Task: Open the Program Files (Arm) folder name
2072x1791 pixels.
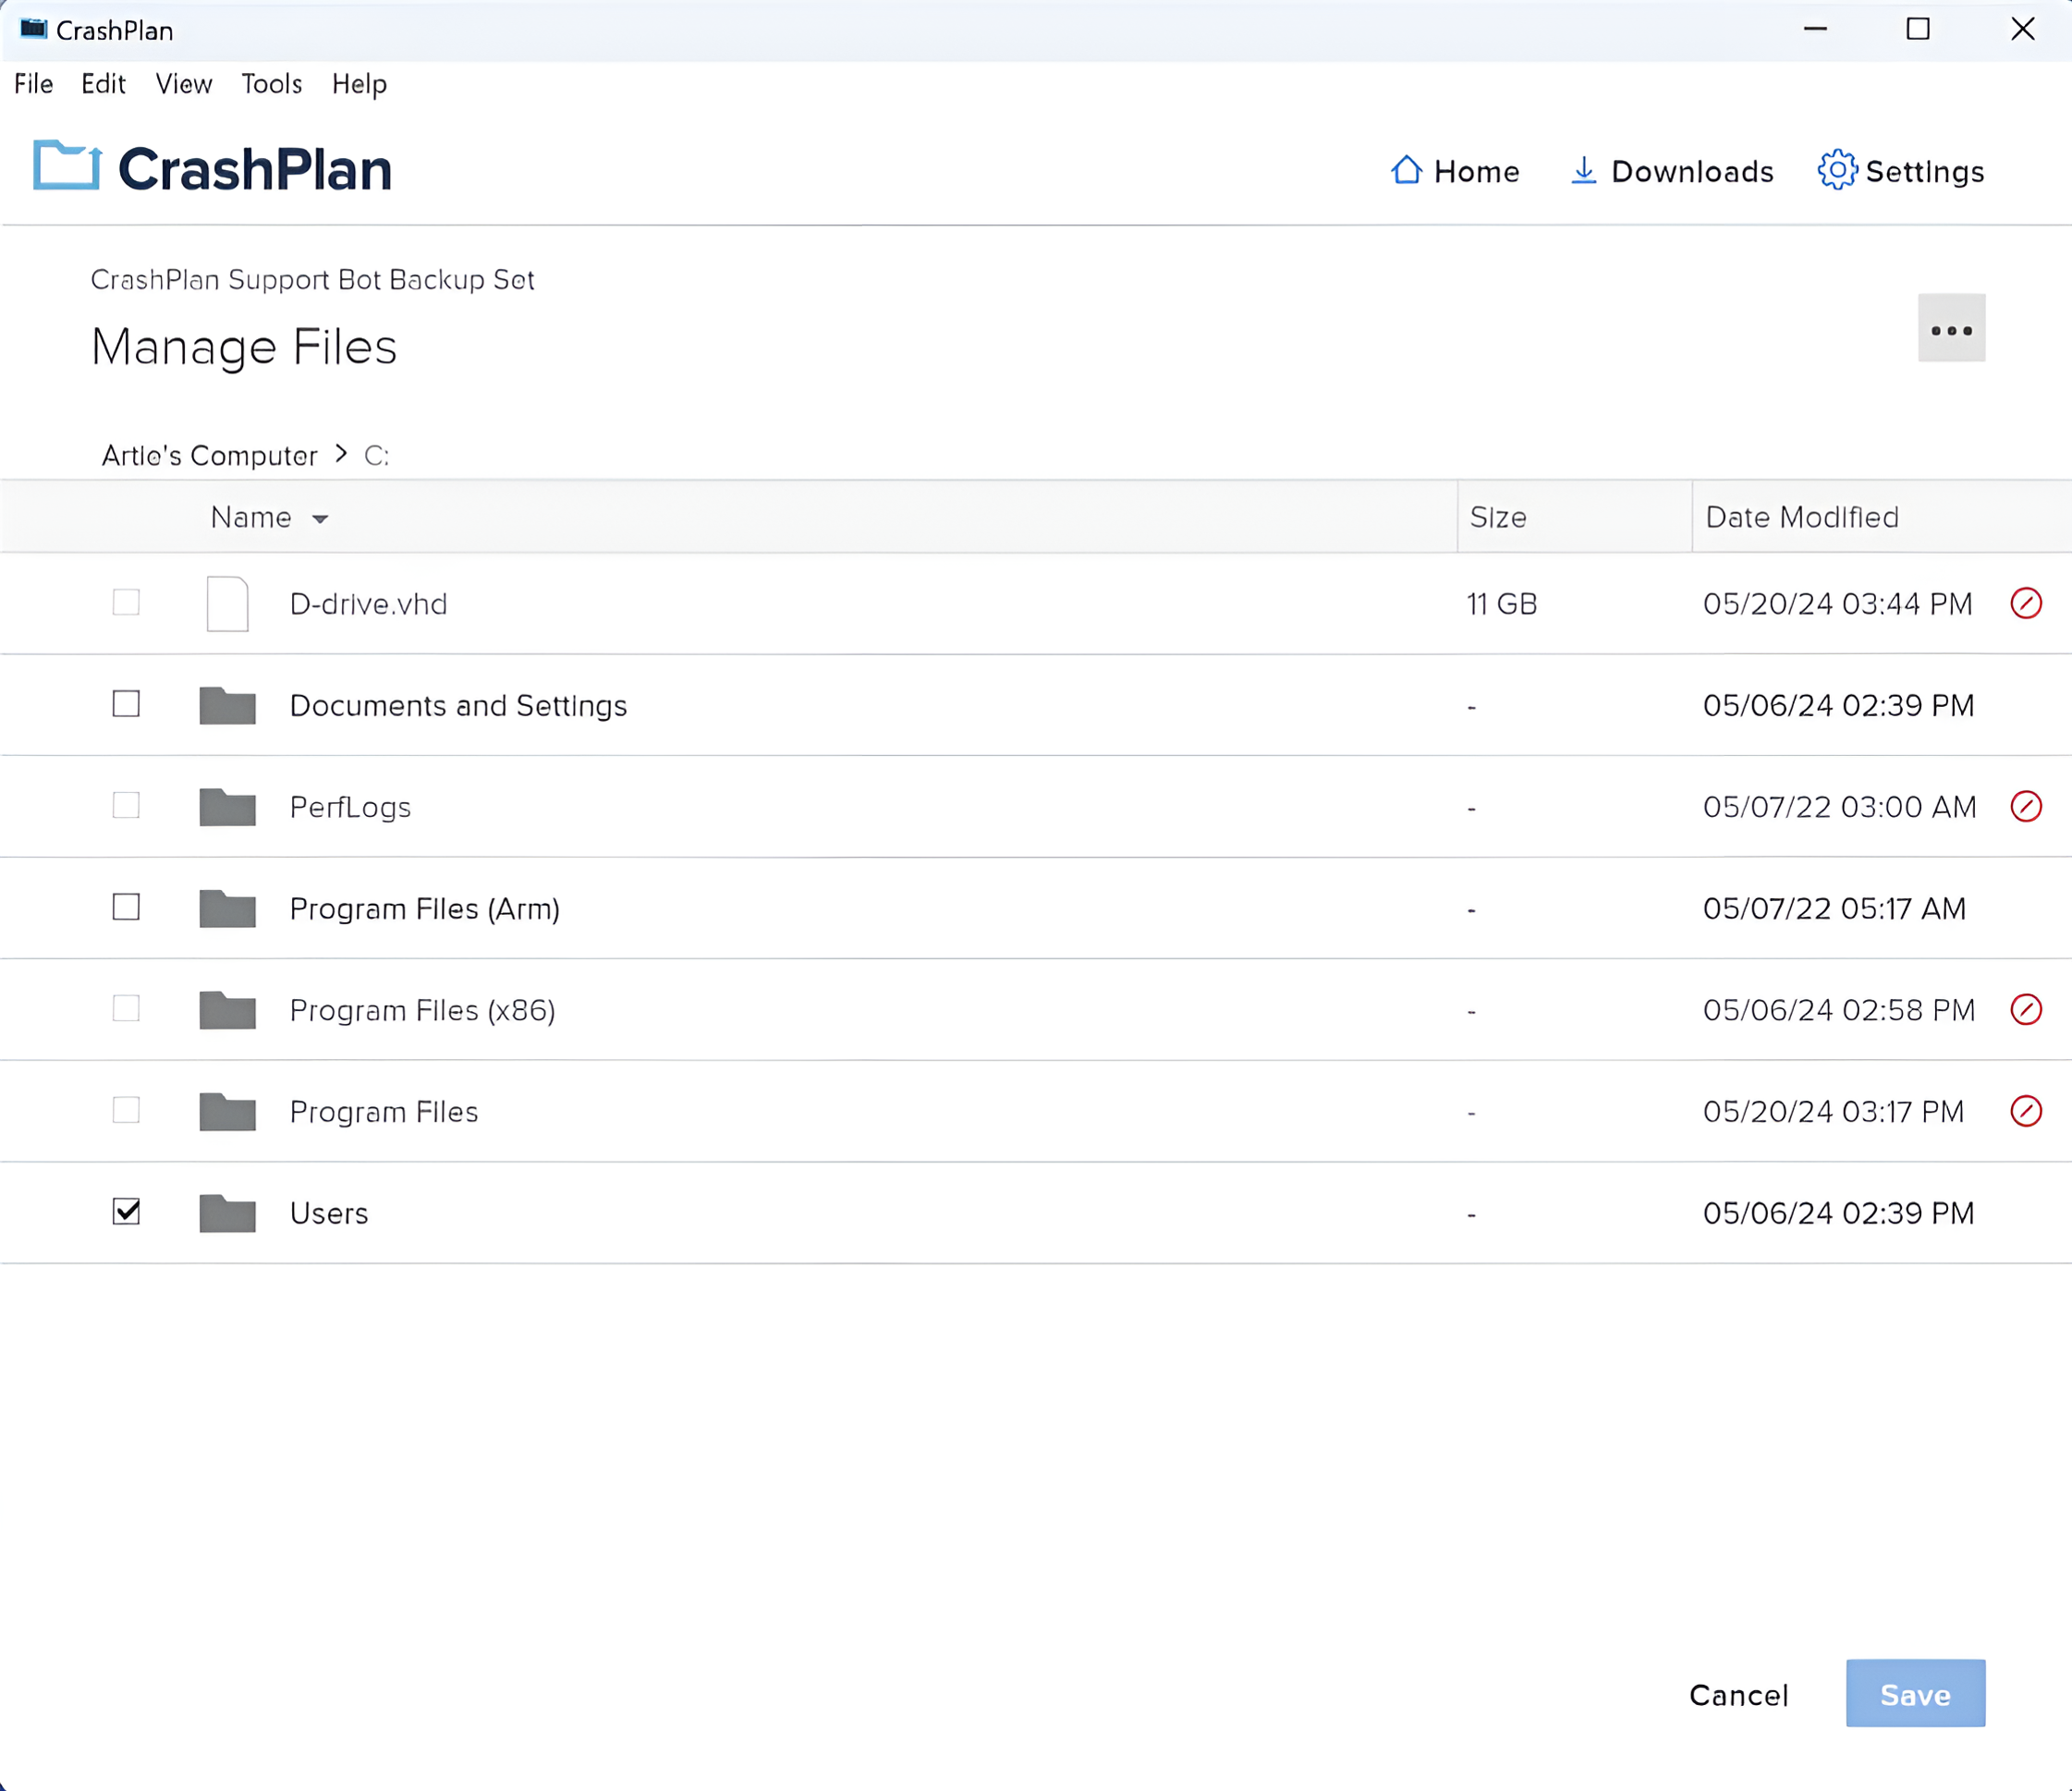Action: click(x=424, y=909)
